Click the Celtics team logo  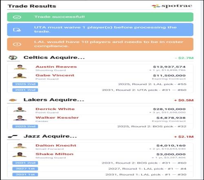pos(13,58)
